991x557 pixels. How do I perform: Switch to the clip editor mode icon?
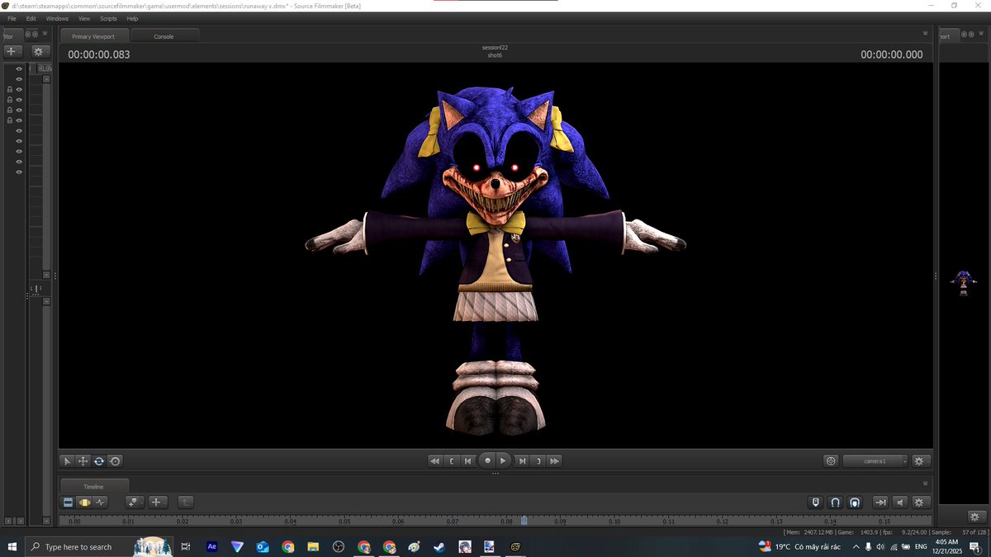[69, 502]
